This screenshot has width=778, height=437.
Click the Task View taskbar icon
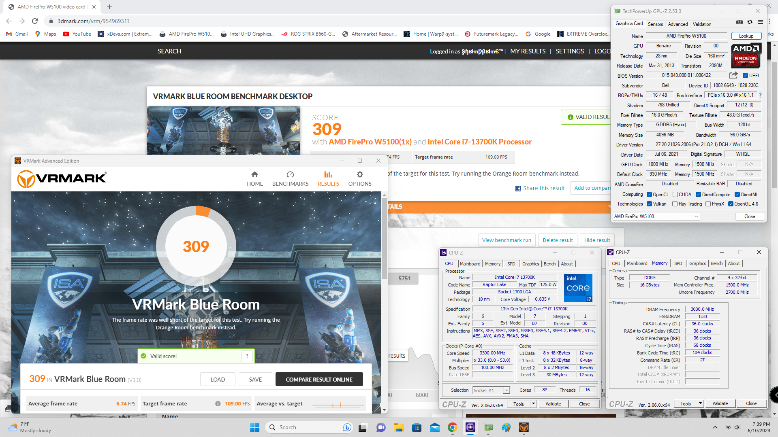(363, 427)
